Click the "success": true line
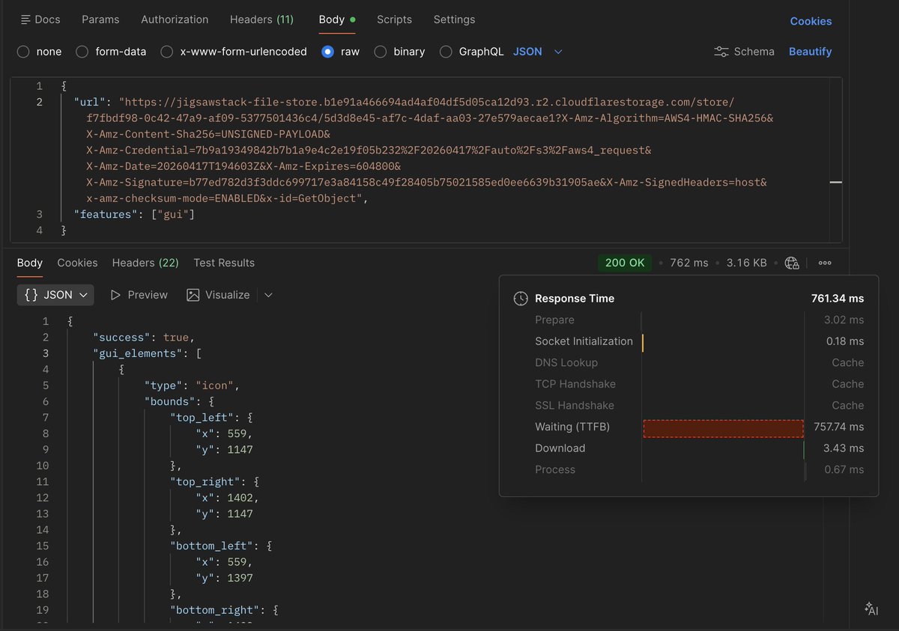The width and height of the screenshot is (899, 631). click(144, 338)
